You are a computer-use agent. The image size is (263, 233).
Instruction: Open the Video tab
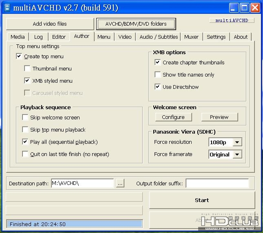[125, 37]
